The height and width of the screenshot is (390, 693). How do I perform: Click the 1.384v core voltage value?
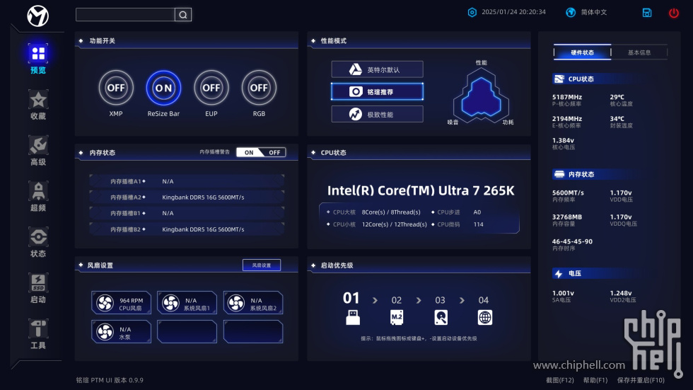[x=563, y=140]
